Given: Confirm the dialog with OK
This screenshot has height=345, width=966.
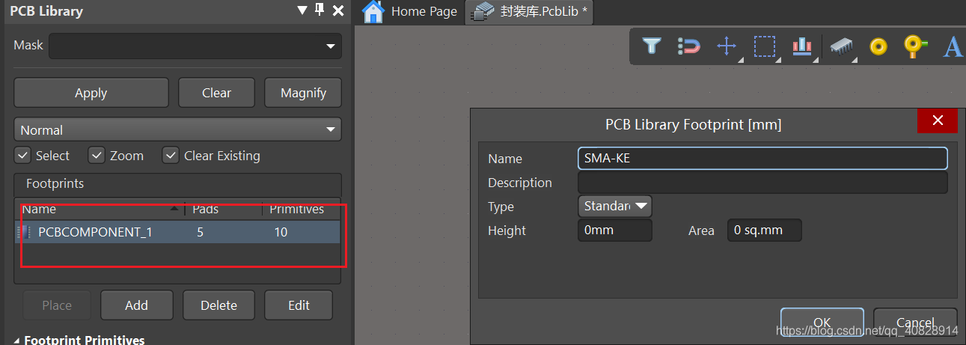Looking at the screenshot, I should point(822,322).
